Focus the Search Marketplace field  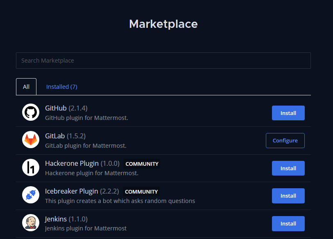coord(163,61)
